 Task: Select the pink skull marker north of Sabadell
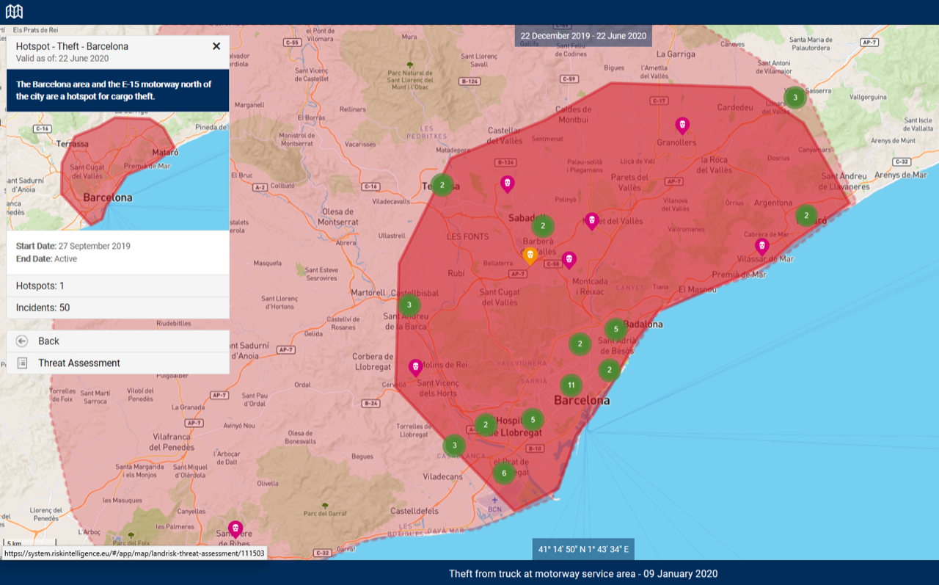[507, 184]
